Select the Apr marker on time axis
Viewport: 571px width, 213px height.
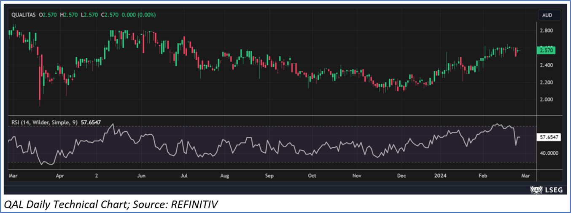[60, 175]
